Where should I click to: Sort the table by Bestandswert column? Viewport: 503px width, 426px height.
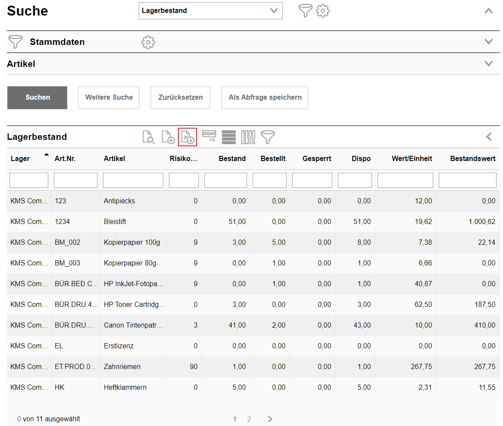[x=472, y=159]
